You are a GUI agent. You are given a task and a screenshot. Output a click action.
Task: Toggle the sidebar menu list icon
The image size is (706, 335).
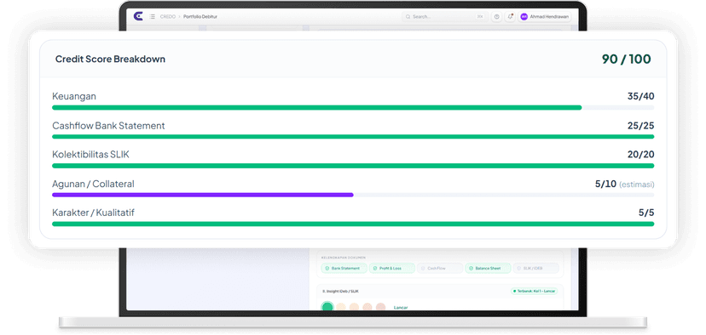pyautogui.click(x=152, y=17)
